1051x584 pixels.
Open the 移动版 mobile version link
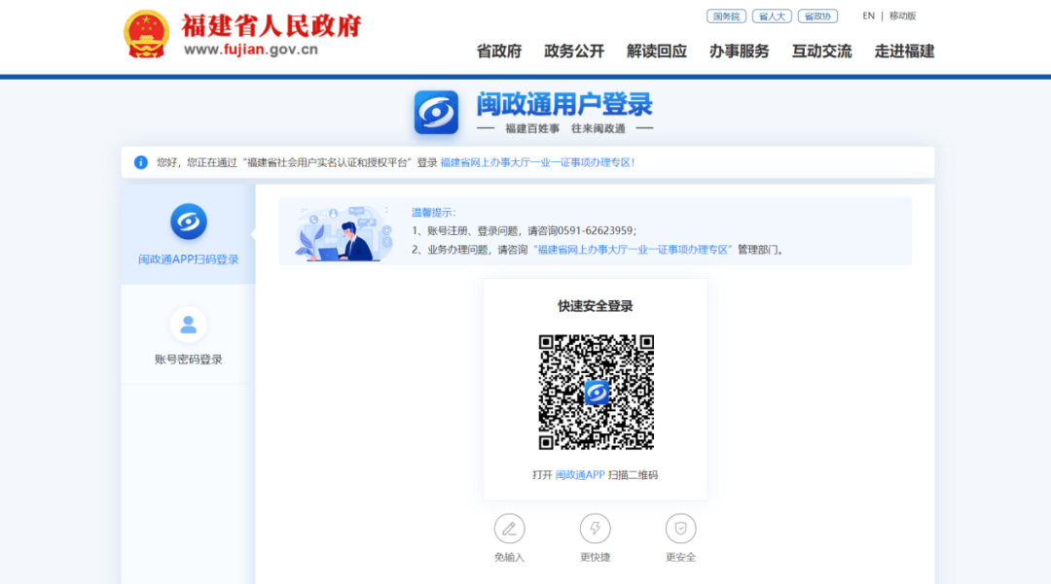coord(902,16)
